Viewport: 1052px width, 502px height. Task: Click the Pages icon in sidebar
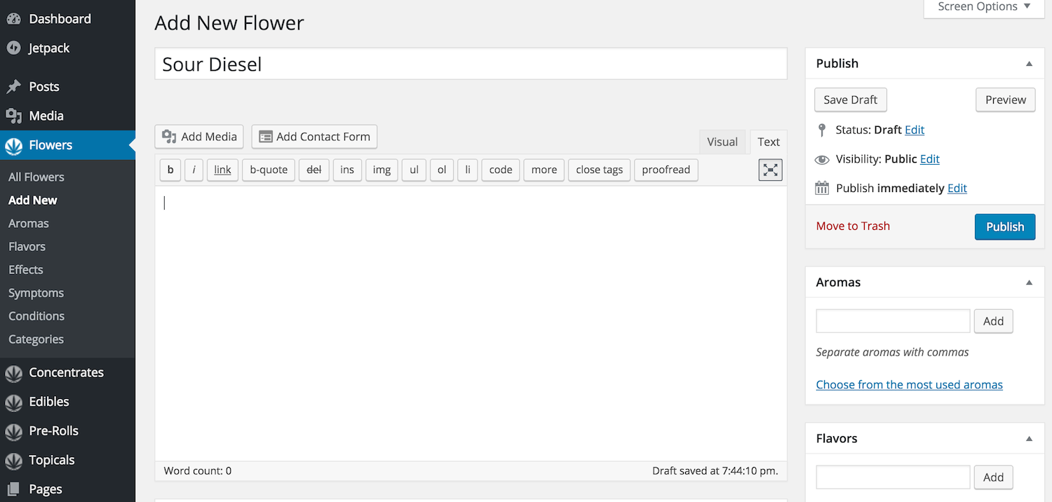(x=13, y=489)
